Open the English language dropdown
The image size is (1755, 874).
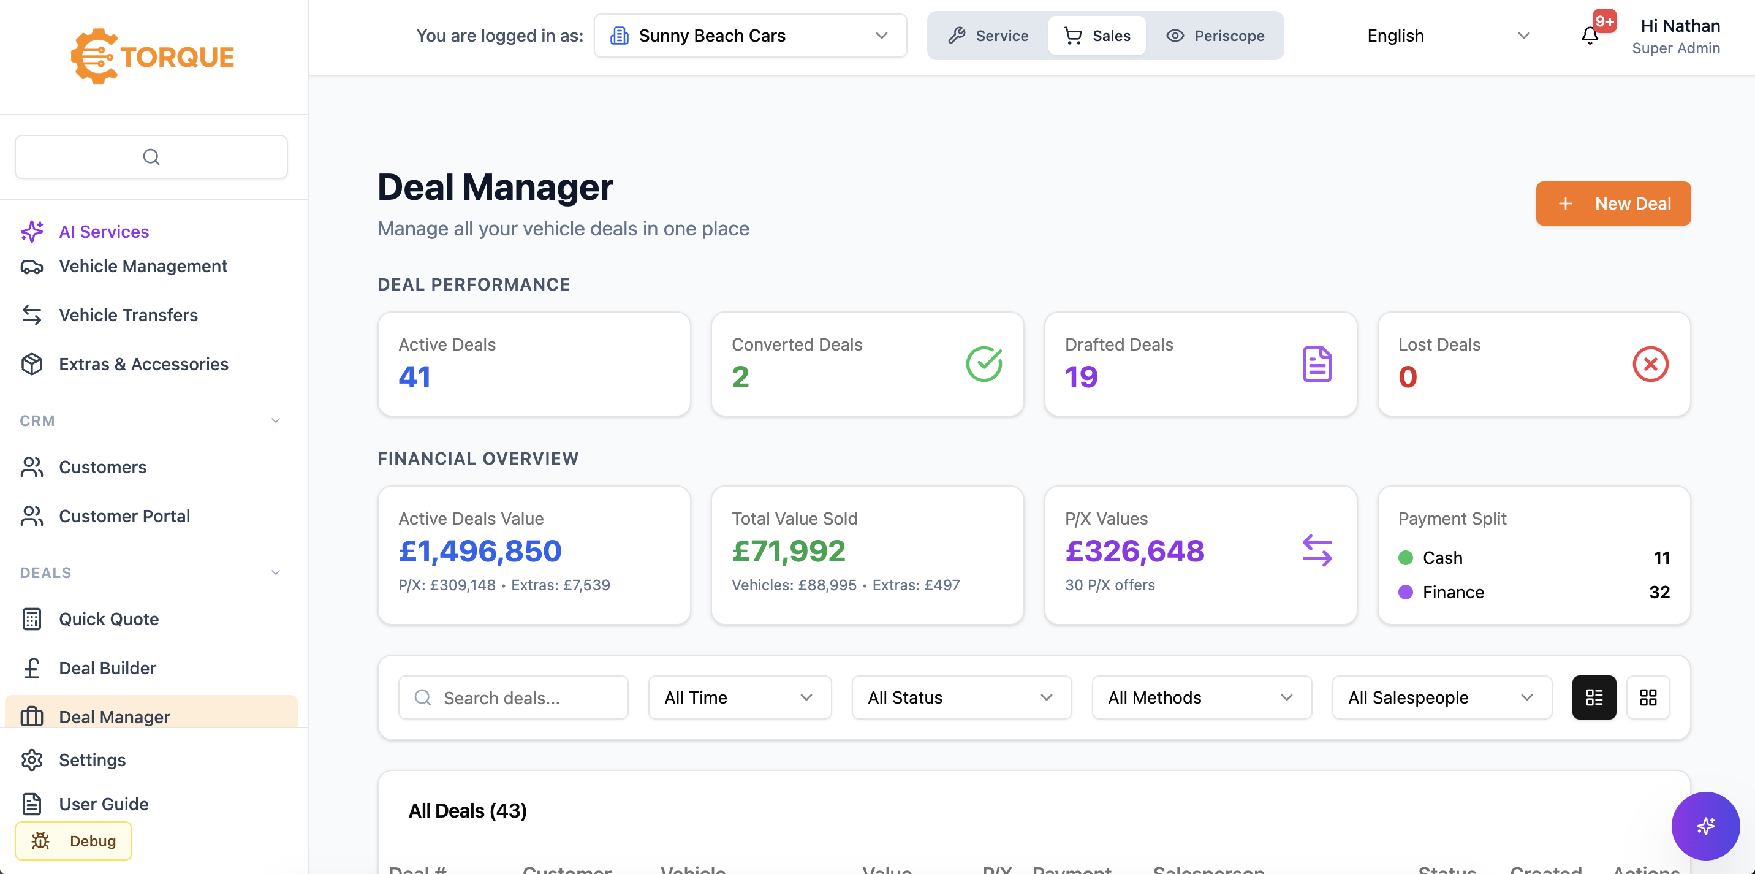point(1449,36)
